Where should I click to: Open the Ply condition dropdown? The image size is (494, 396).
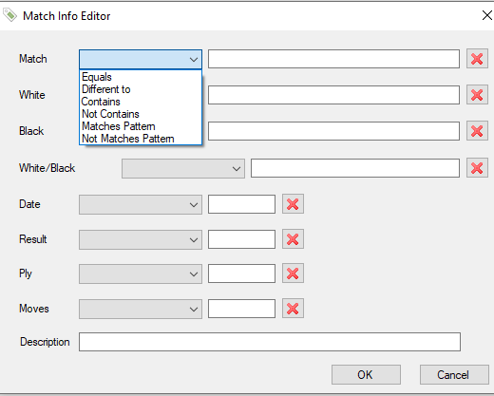(141, 273)
